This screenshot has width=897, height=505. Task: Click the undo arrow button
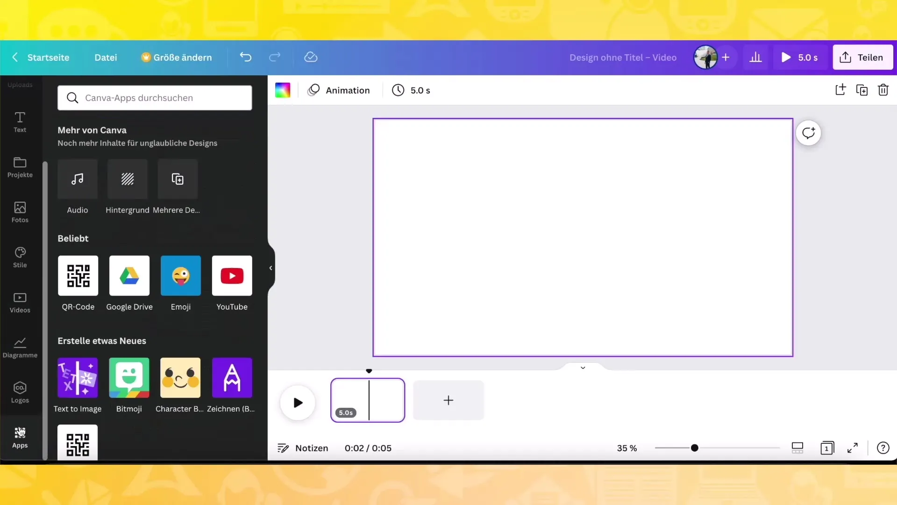246,57
